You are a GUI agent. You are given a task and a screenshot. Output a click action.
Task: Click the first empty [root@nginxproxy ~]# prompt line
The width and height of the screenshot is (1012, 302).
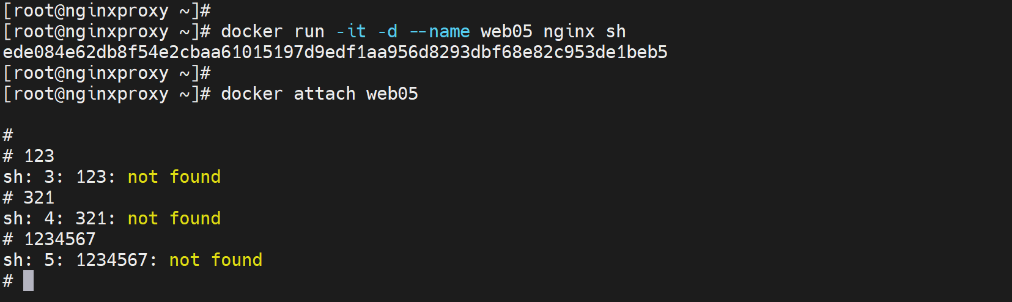(x=107, y=11)
